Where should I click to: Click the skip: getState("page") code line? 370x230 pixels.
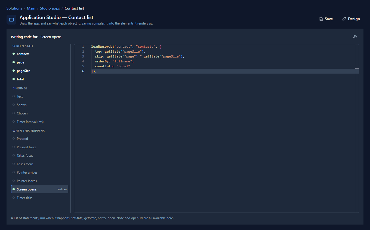tap(140, 56)
